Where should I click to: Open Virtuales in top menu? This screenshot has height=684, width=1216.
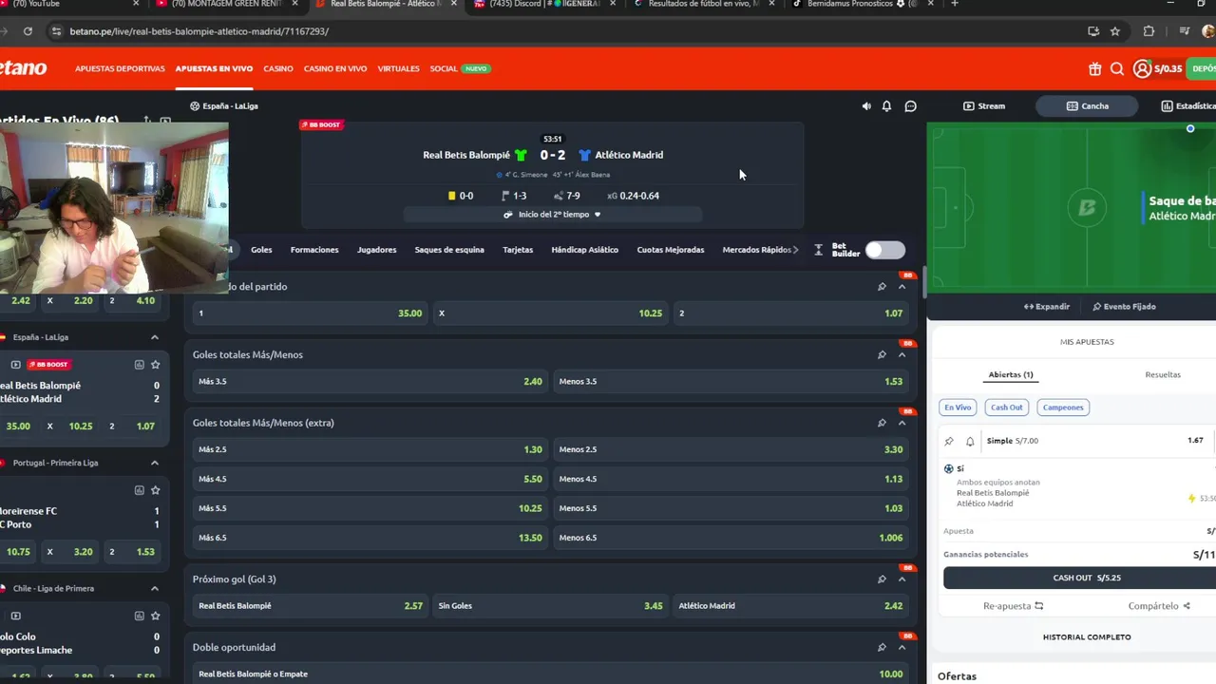(x=398, y=68)
